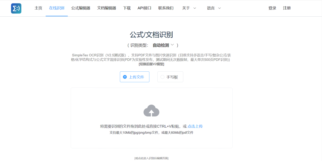Open the 下载 download page
The height and width of the screenshot is (161, 322).
coord(127,8)
